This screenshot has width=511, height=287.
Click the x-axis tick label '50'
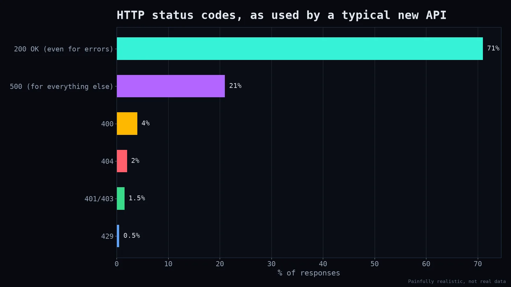[375, 264]
